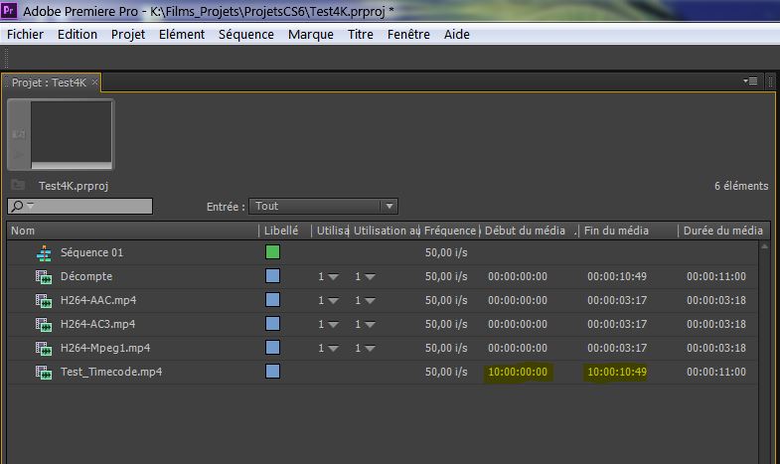
Task: Click media start value 10:00:00:00
Action: 518,372
